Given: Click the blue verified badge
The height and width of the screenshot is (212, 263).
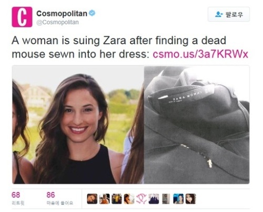Looking at the screenshot, I should click(x=92, y=13).
